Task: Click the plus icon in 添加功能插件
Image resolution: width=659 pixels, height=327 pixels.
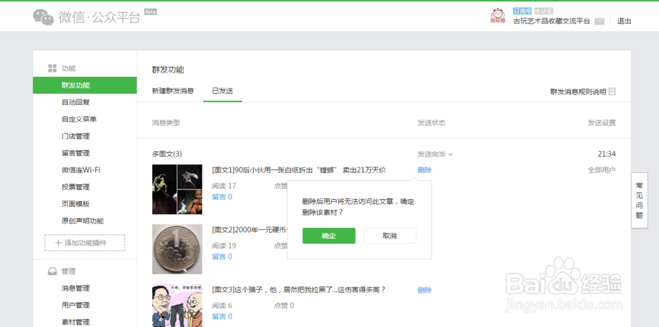Action: [59, 243]
